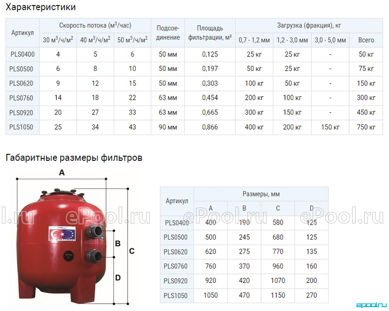
Task: Click the 680 value in column C
Action: click(278, 237)
